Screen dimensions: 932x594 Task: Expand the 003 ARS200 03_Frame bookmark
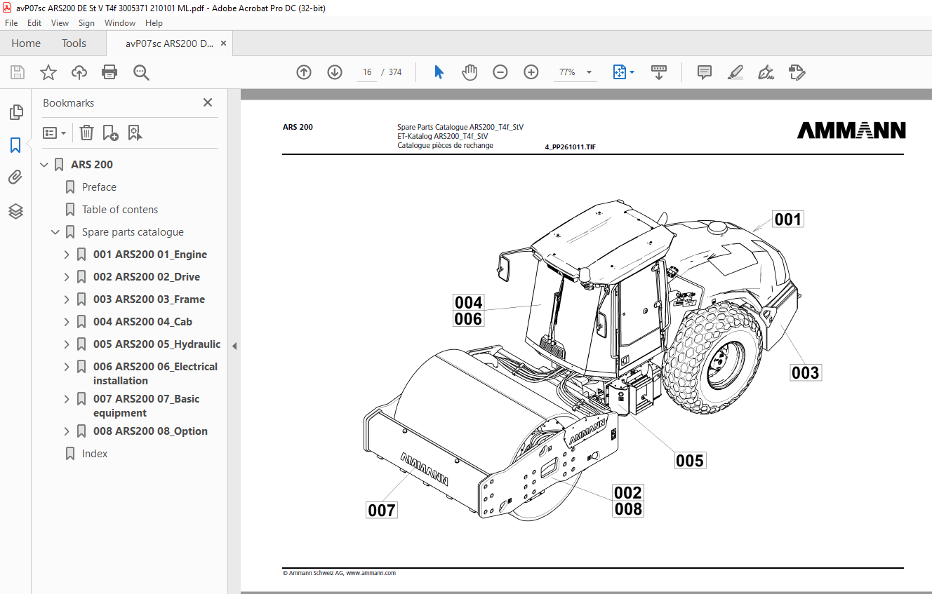click(67, 299)
